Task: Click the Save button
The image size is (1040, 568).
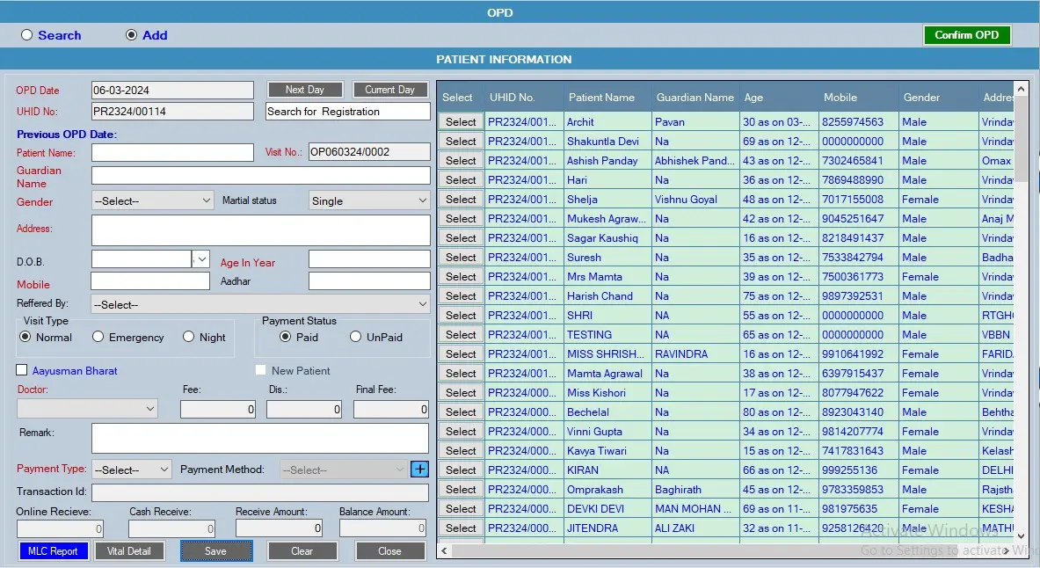Action: (216, 551)
